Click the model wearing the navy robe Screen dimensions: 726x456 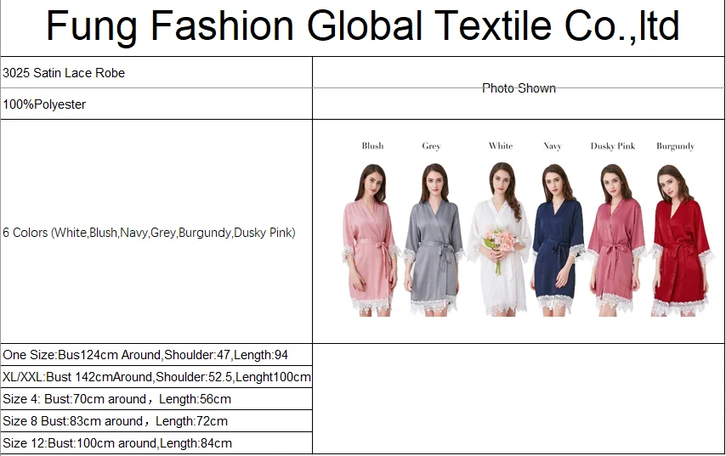pyautogui.click(x=559, y=240)
